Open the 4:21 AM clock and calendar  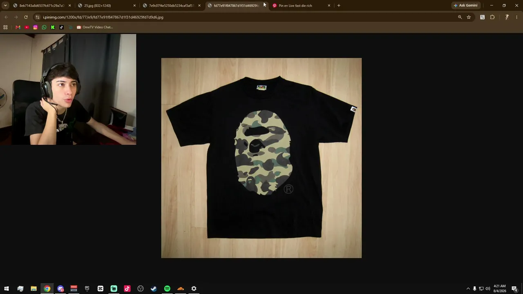pos(500,289)
